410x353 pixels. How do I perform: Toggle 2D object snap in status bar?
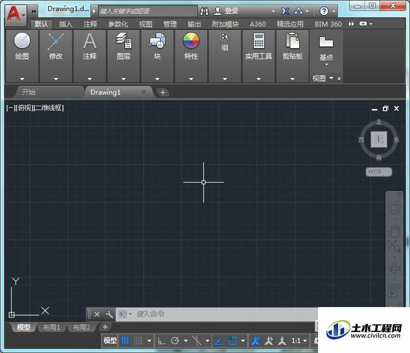(232, 341)
